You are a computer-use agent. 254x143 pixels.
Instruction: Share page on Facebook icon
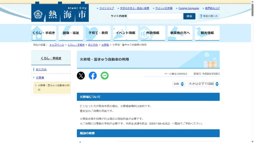pyautogui.click(x=93, y=75)
